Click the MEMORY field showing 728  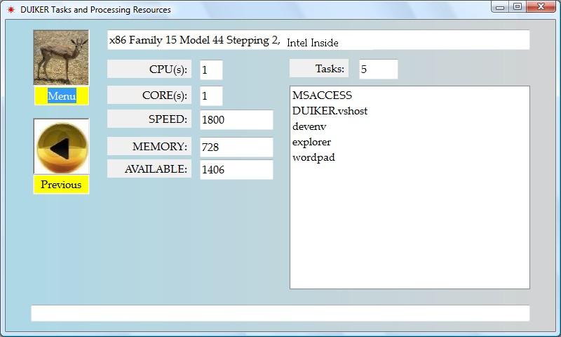coord(236,147)
